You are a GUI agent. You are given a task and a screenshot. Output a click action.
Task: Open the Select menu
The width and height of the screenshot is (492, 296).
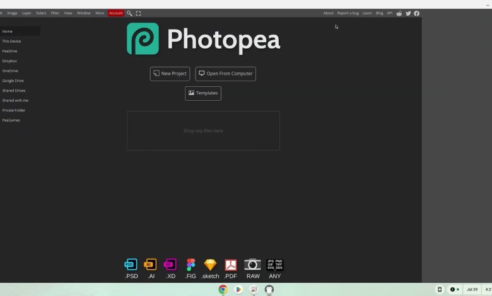click(x=41, y=13)
